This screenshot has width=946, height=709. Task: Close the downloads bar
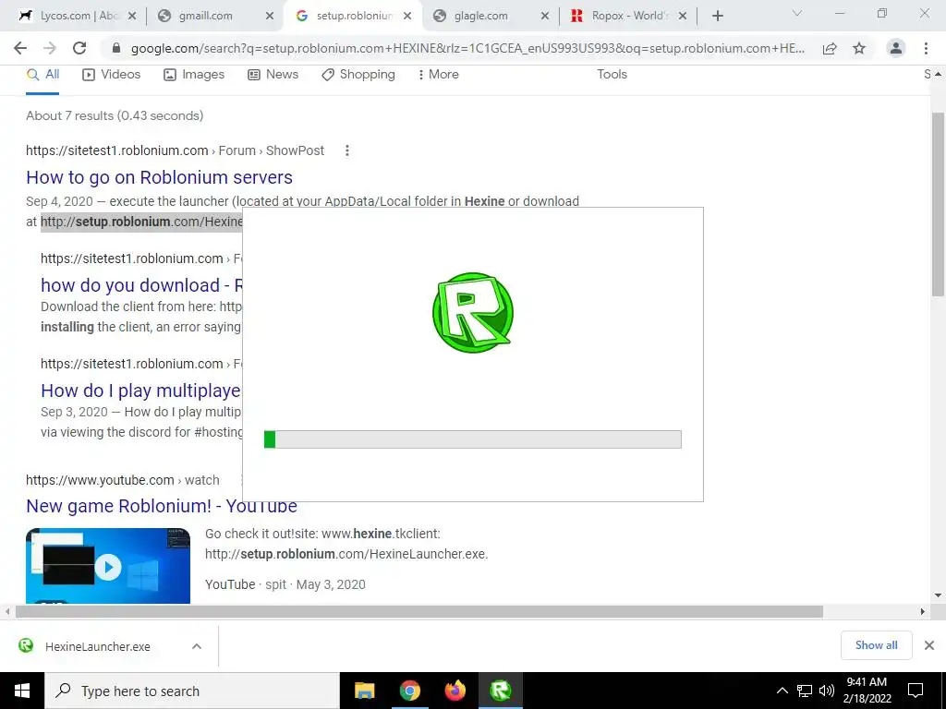[x=929, y=645]
